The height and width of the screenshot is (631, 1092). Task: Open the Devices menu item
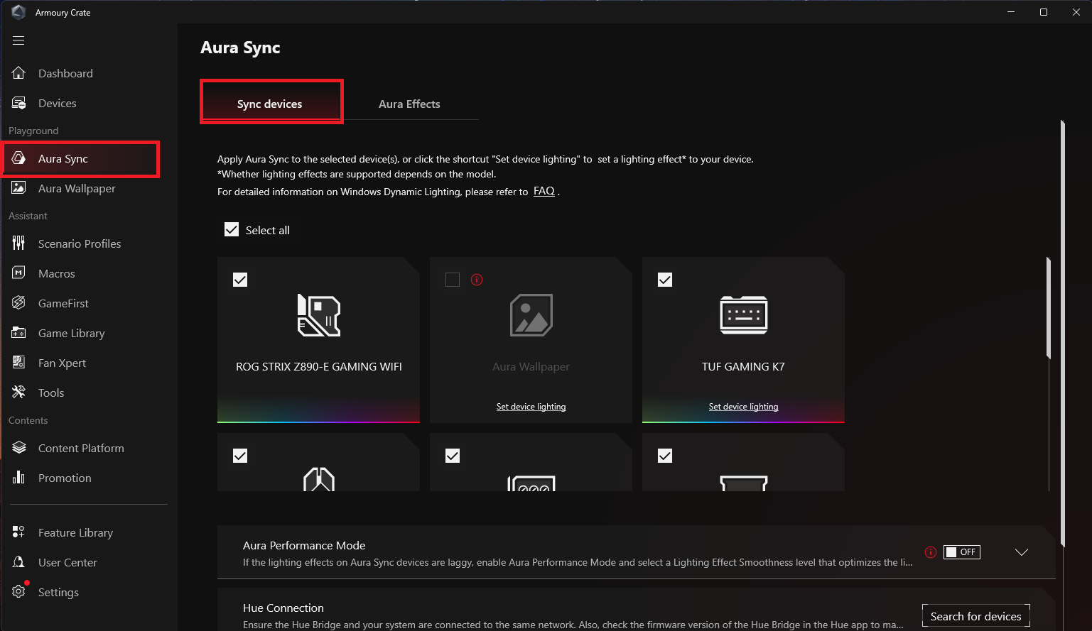(x=57, y=103)
